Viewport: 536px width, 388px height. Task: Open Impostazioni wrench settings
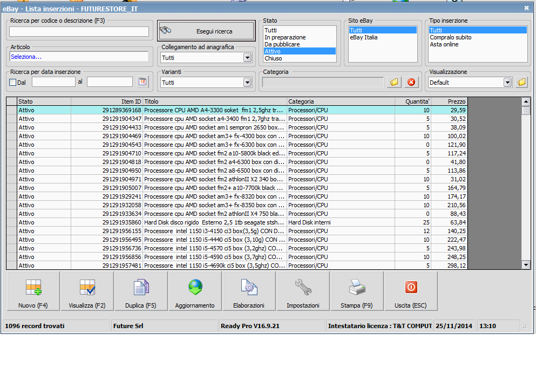tap(303, 291)
